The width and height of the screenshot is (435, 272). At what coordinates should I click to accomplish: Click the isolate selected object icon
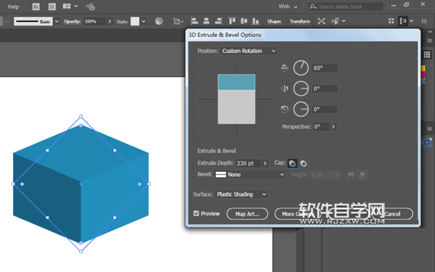pos(321,21)
